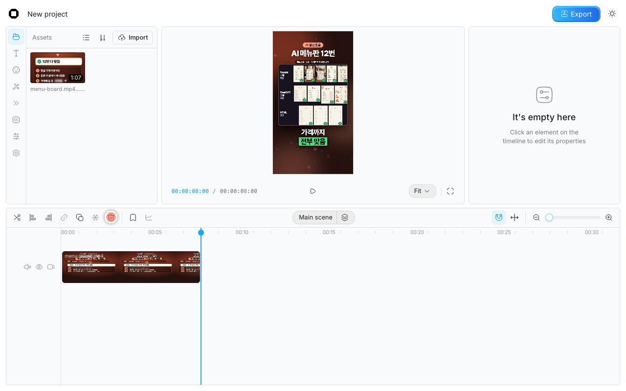This screenshot has width=626, height=391.
Task: Open the Stickers smiley panel
Action: coord(16,70)
